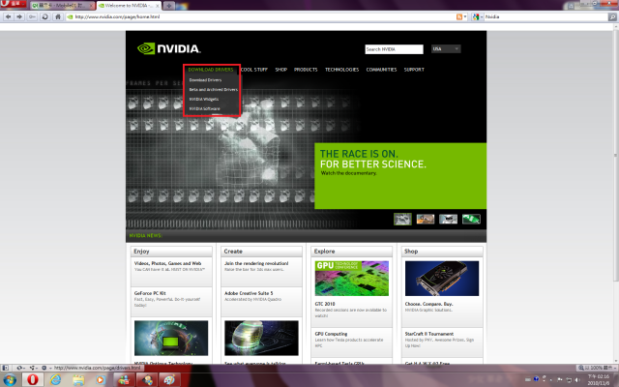Click Opera icon in taskbar
Screen dimensions: 619x387
(x=32, y=380)
